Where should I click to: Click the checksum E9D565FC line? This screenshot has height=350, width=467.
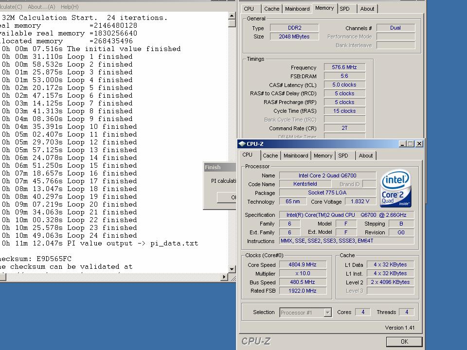36,259
